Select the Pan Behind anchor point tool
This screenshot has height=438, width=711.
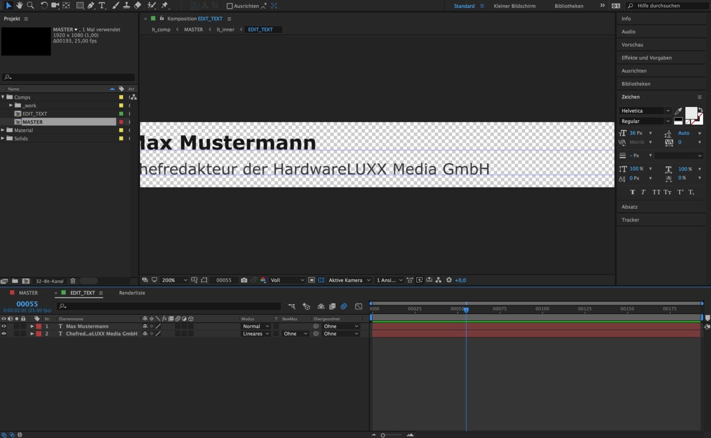pos(66,5)
